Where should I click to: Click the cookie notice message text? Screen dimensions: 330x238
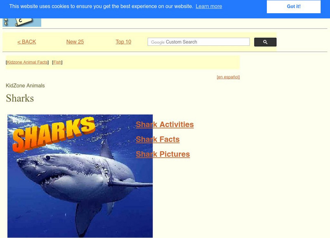(101, 6)
